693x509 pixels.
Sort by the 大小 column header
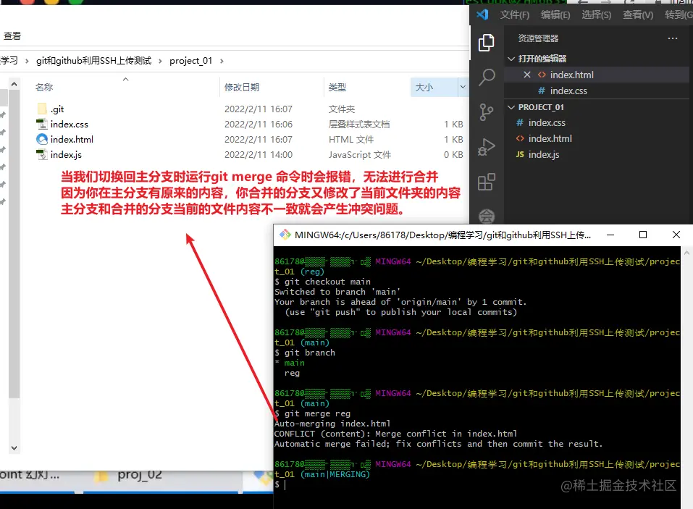click(424, 87)
